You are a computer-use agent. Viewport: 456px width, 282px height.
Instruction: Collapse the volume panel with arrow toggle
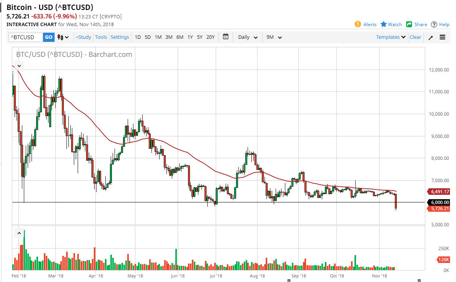tap(19, 233)
